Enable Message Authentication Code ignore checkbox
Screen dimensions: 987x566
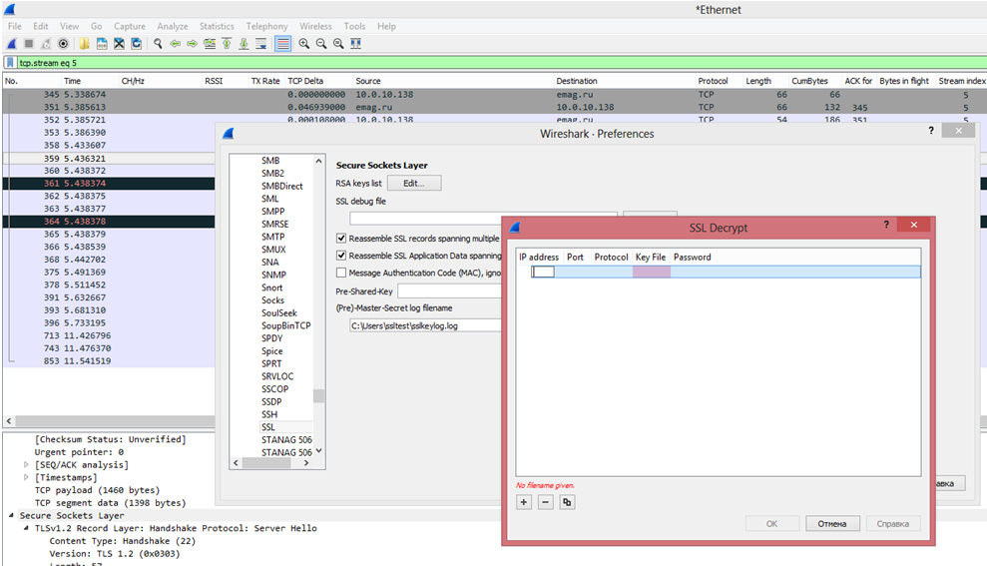(x=341, y=273)
